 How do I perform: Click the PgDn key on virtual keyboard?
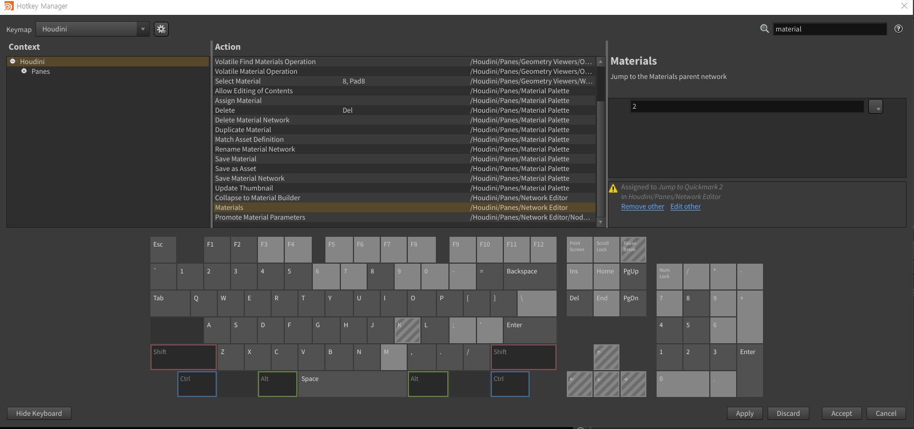(633, 303)
